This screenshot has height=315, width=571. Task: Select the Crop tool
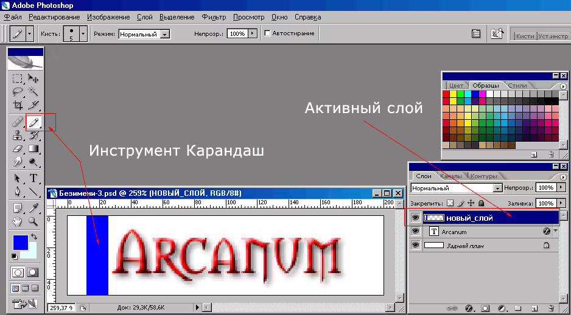point(17,105)
